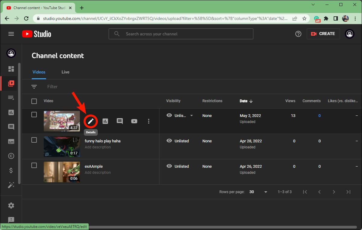Toggle the select-all checkbox in table header
The image size is (362, 230).
[34, 101]
